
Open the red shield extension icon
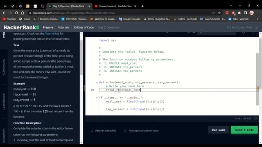(227, 13)
